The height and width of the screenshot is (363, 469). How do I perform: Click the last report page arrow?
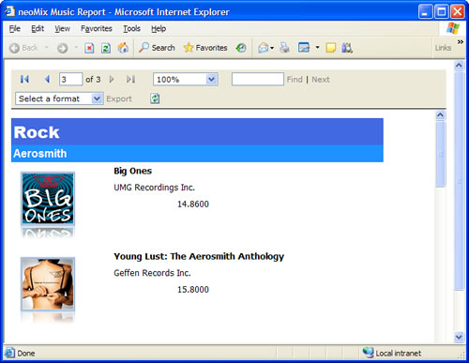(x=130, y=79)
